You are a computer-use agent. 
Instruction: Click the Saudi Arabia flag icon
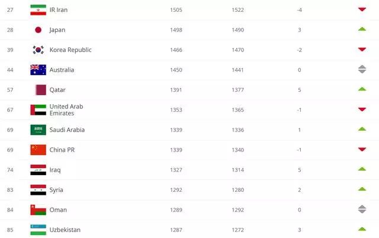(x=38, y=130)
